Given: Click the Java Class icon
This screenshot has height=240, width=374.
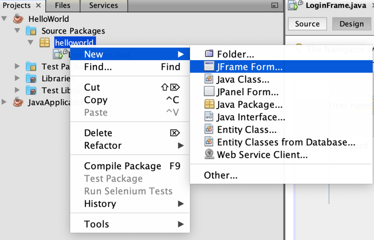Looking at the screenshot, I should coord(209,80).
